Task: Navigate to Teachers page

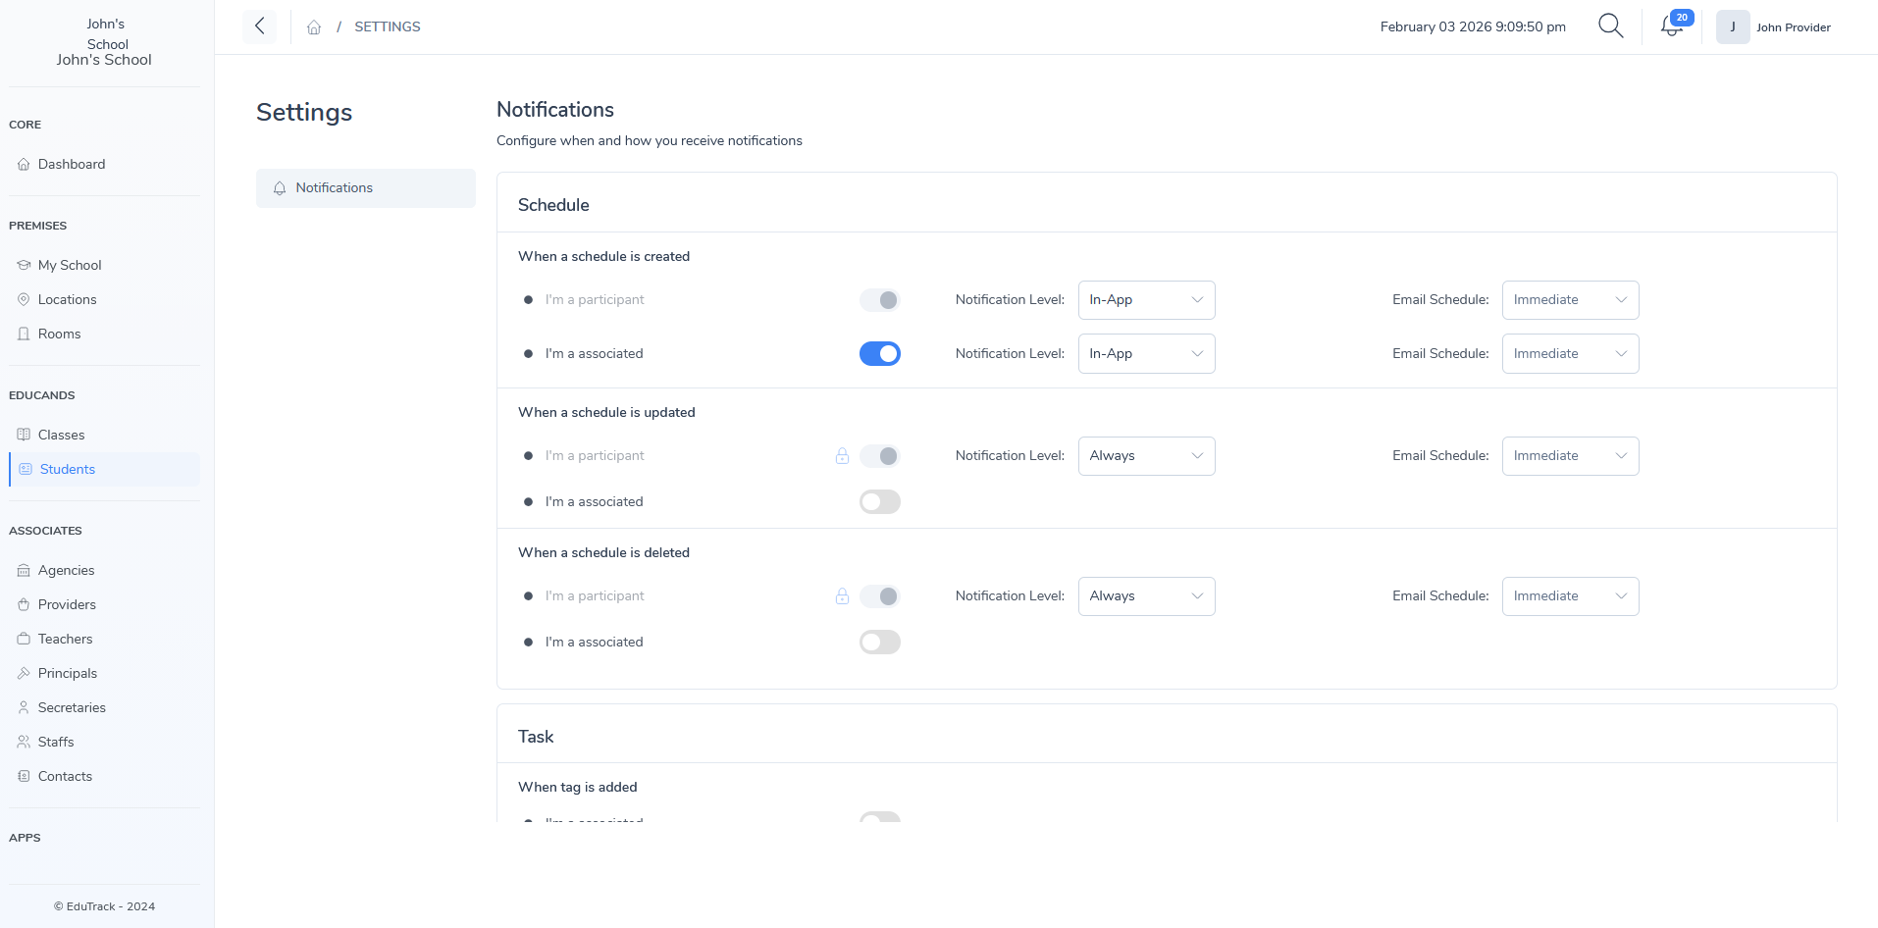Action: pyautogui.click(x=65, y=640)
